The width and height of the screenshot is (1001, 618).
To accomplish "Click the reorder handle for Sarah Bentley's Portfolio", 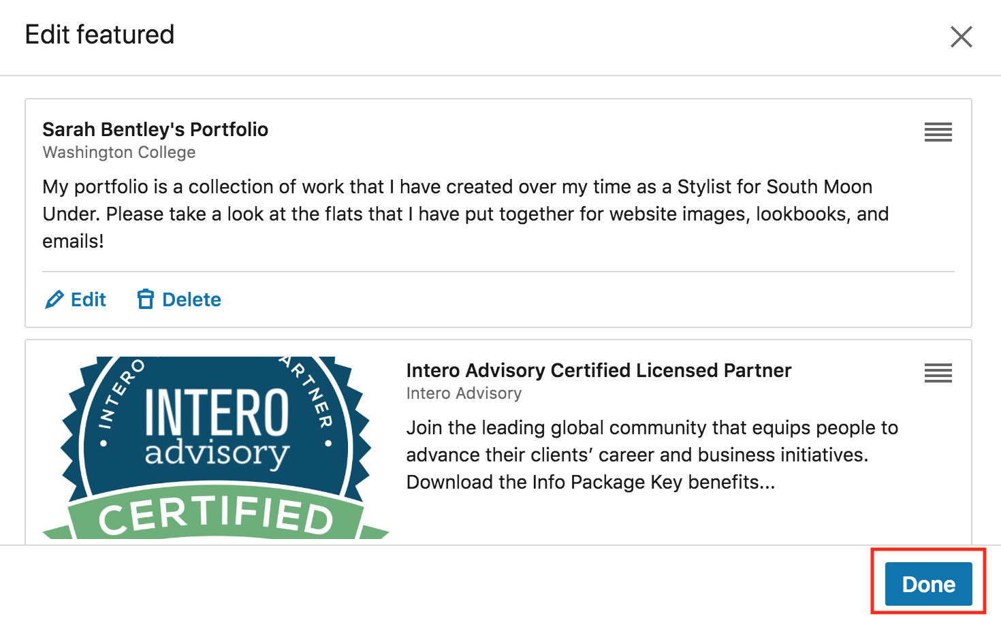I will tap(938, 132).
